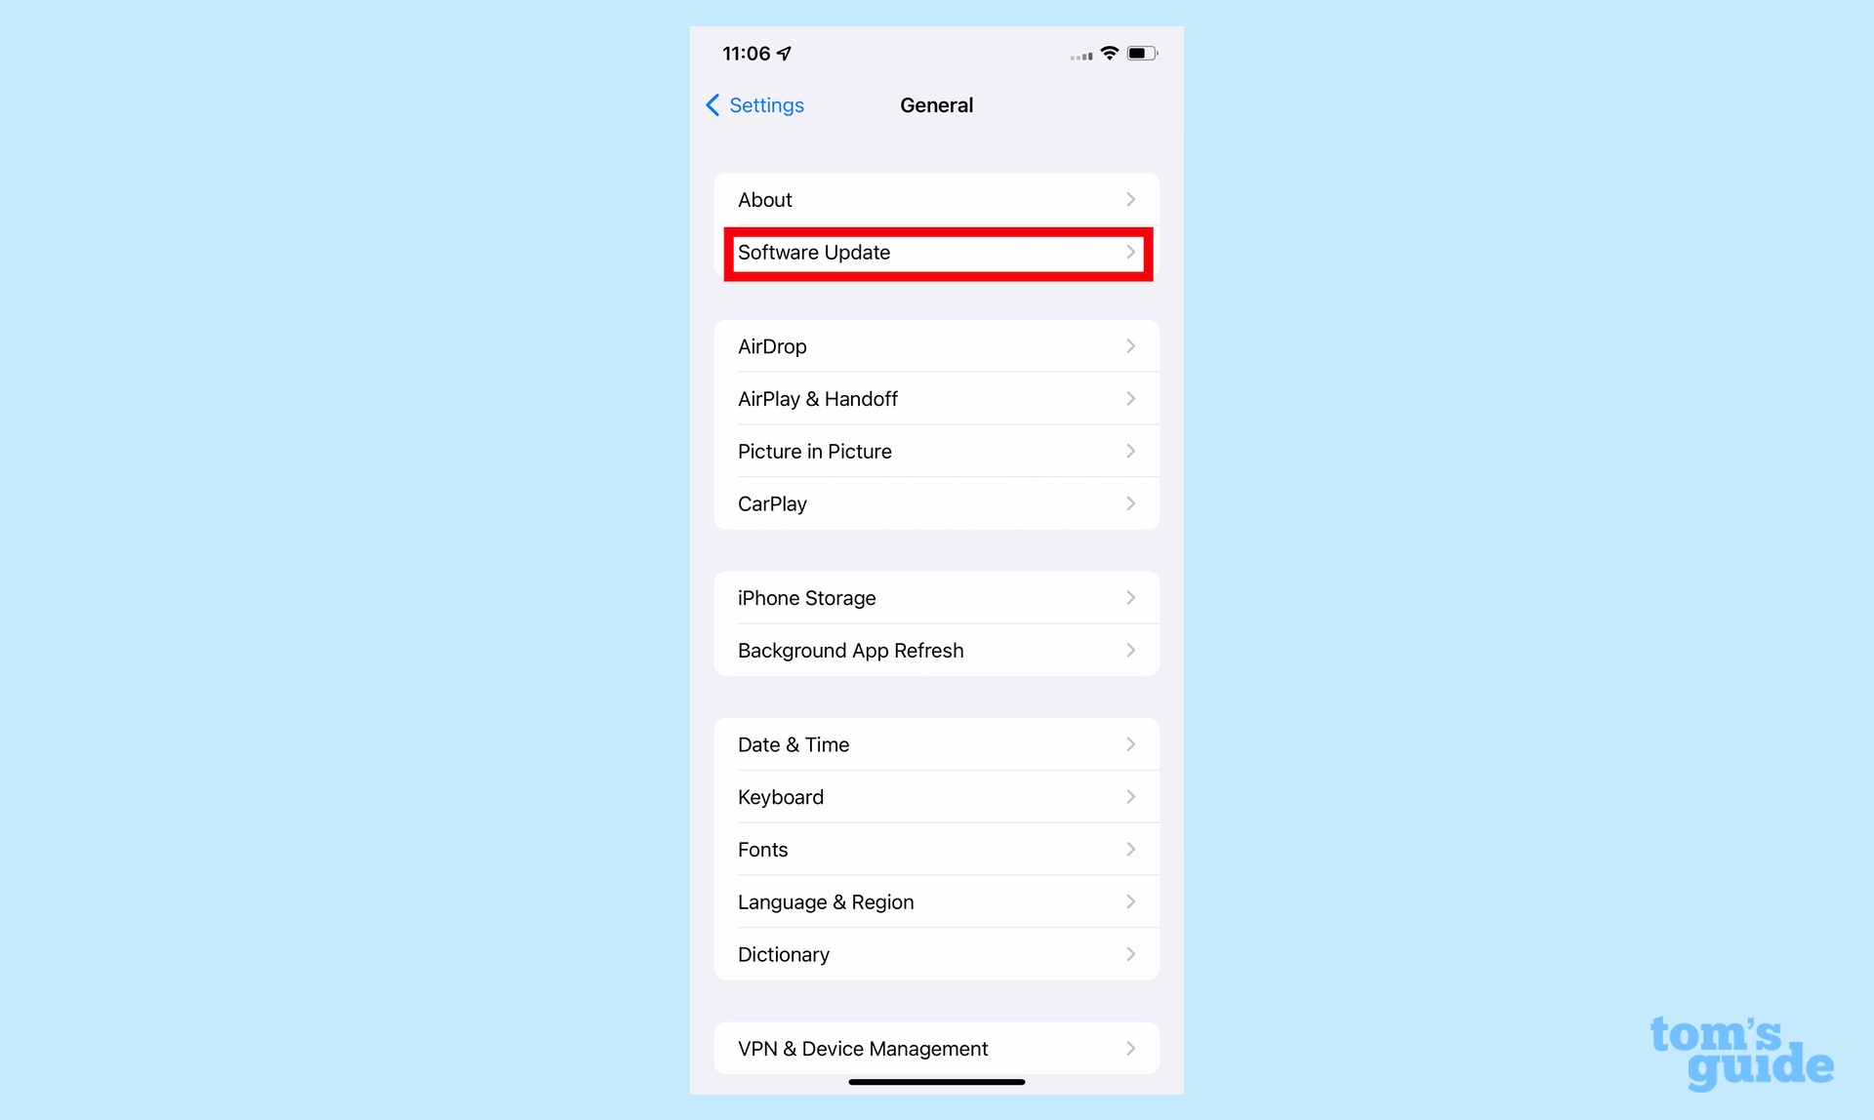The image size is (1874, 1120).
Task: Tap the chevron next to AirDrop
Action: pos(1131,346)
